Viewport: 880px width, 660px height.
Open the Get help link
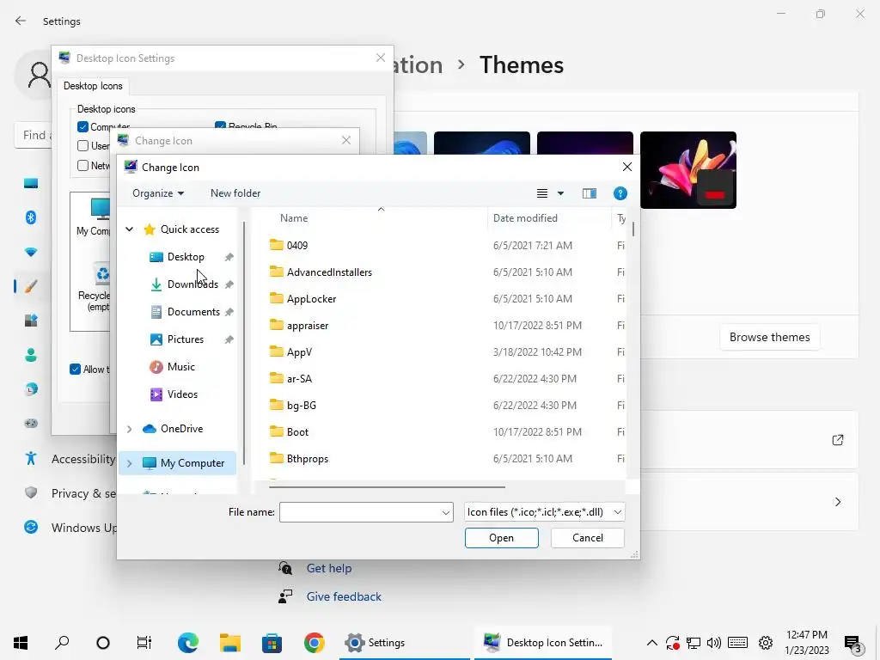[329, 569]
